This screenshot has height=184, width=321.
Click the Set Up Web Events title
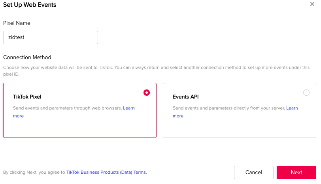click(30, 5)
